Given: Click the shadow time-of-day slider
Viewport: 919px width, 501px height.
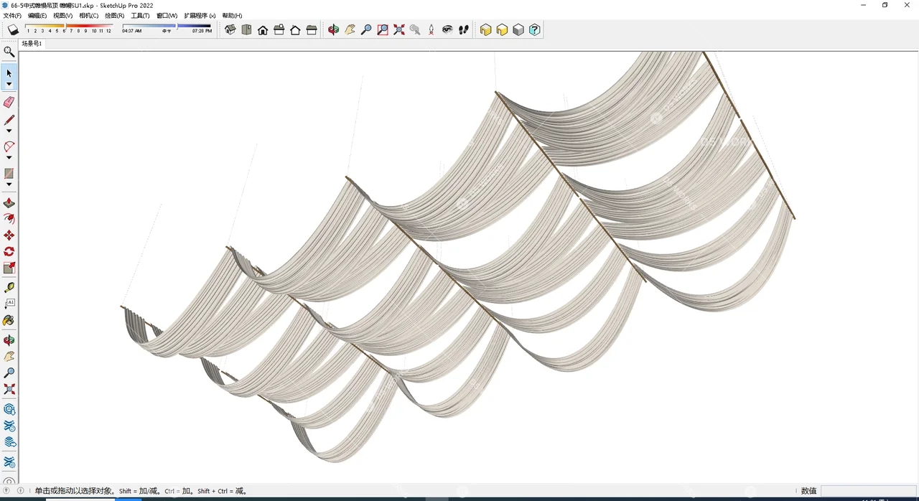Looking at the screenshot, I should (177, 29).
